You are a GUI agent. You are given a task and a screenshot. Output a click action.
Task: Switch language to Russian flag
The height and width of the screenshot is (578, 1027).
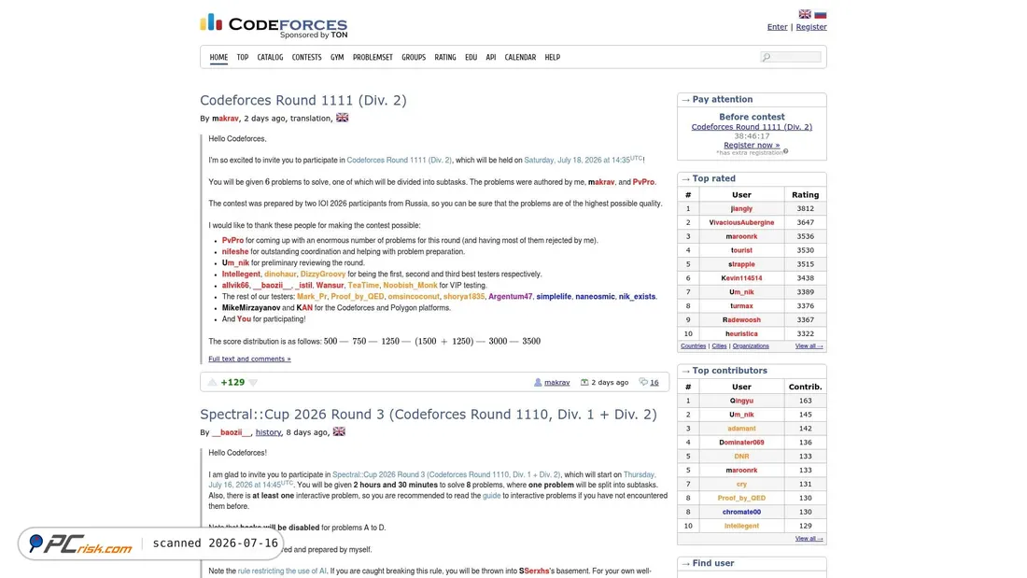pos(820,14)
